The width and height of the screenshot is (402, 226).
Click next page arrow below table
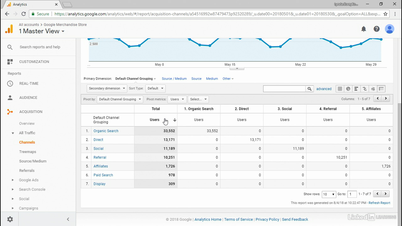pos(385,194)
